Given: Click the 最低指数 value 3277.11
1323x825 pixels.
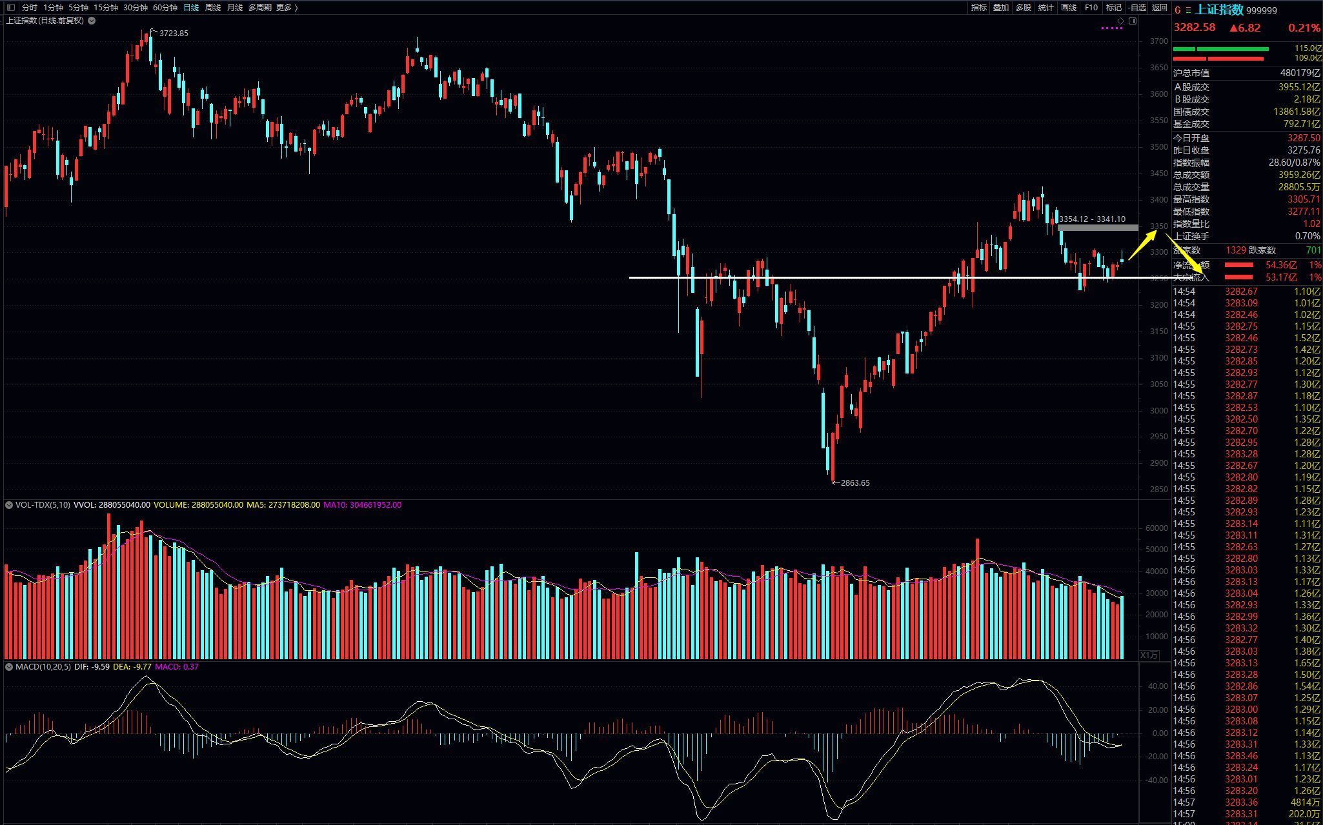Looking at the screenshot, I should [1304, 212].
